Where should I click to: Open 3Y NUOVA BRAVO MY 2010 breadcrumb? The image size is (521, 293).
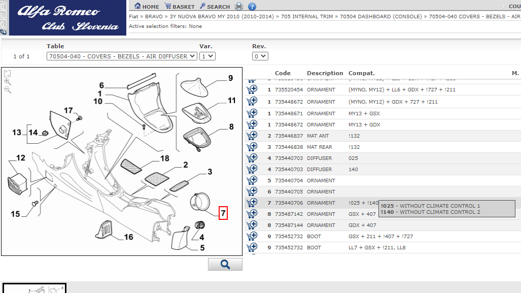222,16
